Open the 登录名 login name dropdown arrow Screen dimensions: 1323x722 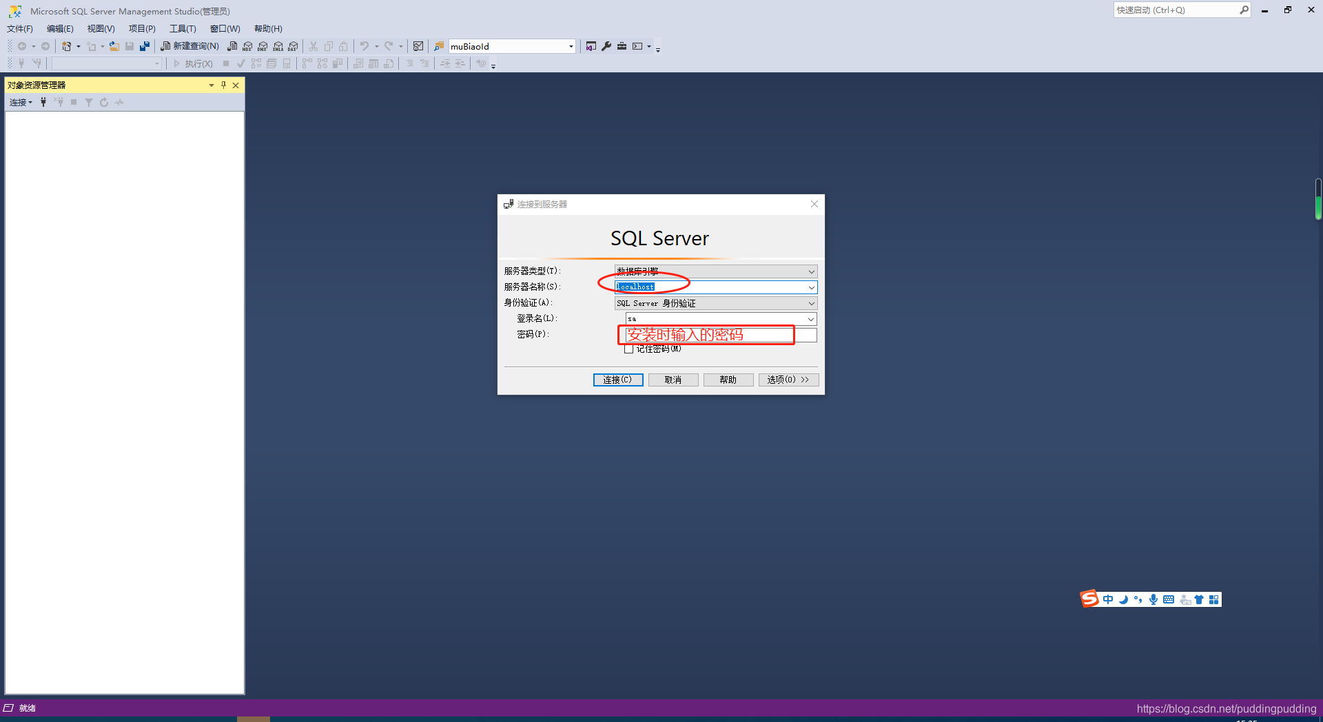[811, 319]
